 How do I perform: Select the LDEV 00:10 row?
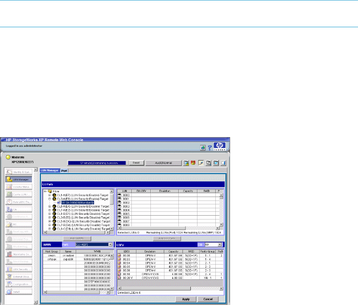click(170, 274)
